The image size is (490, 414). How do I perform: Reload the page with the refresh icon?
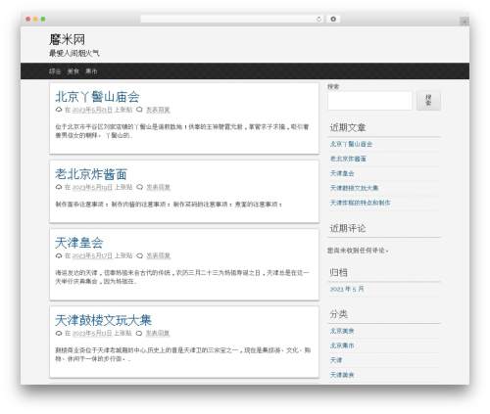coord(318,20)
